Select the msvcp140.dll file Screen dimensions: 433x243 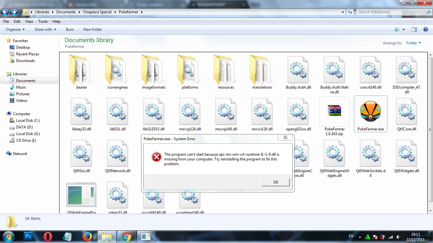[x=226, y=115]
